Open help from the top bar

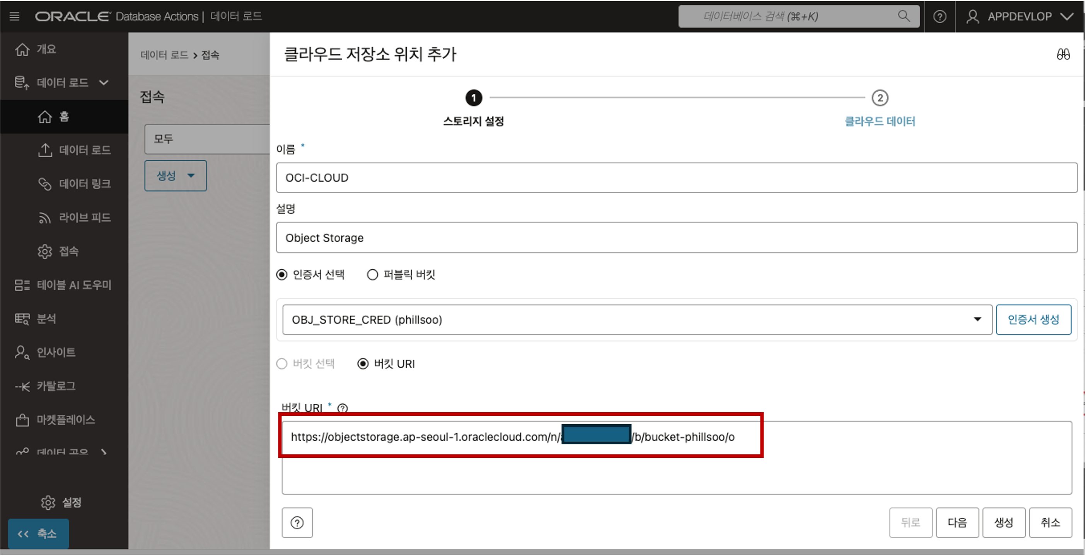[x=939, y=17]
